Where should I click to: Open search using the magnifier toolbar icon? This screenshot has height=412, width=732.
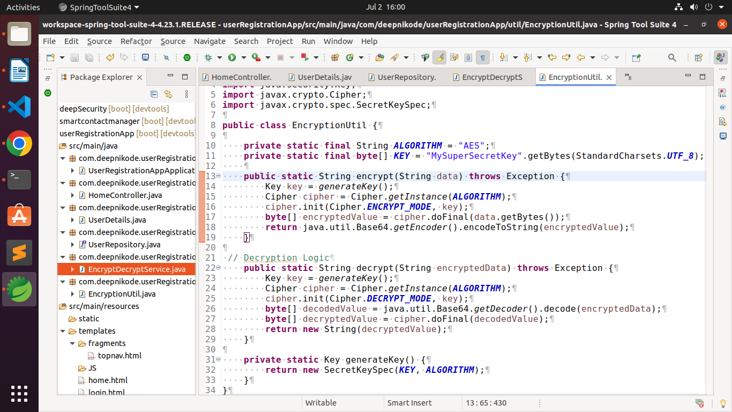pos(671,57)
